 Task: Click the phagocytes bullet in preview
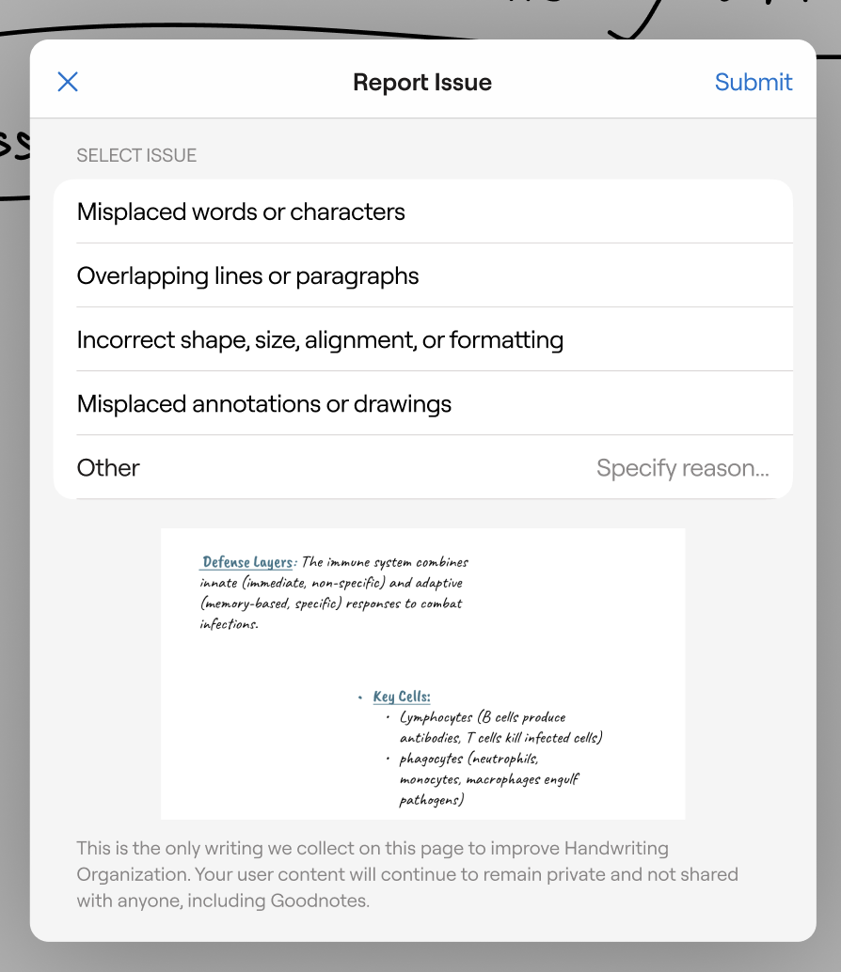click(488, 778)
